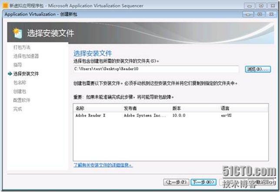Image resolution: width=280 pixels, height=192 pixels.
Task: Click the 下一步(N) next button
Action: [203, 182]
